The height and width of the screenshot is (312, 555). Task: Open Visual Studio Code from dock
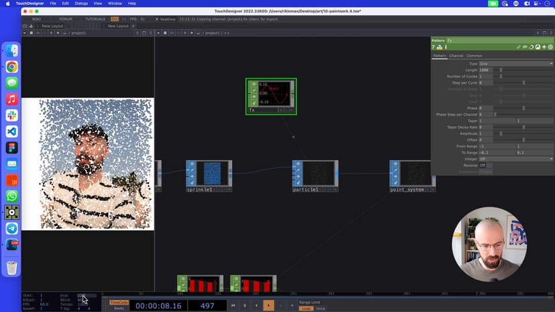12,131
